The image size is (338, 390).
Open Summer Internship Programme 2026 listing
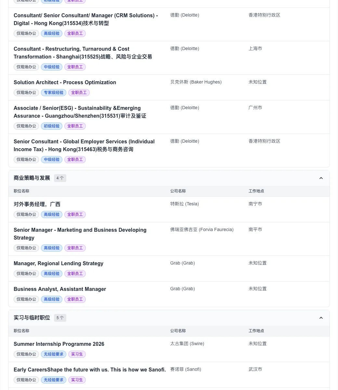pyautogui.click(x=59, y=344)
